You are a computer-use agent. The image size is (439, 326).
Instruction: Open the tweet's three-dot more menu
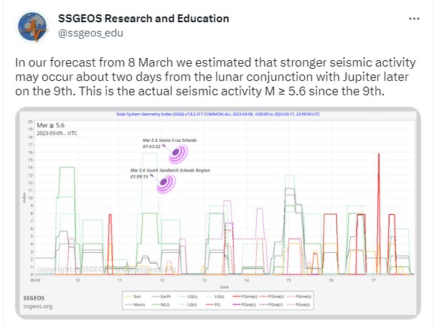[412, 19]
